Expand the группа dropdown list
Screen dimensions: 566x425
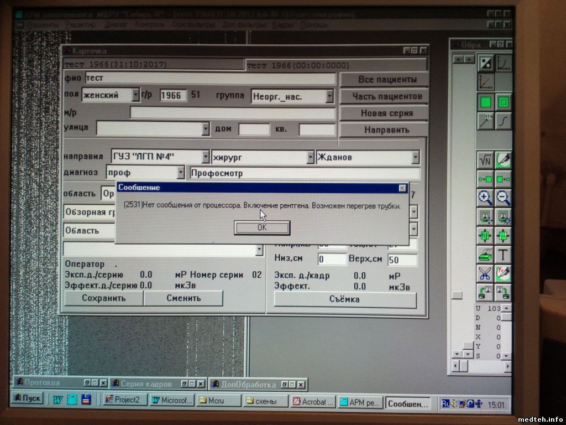coord(329,96)
